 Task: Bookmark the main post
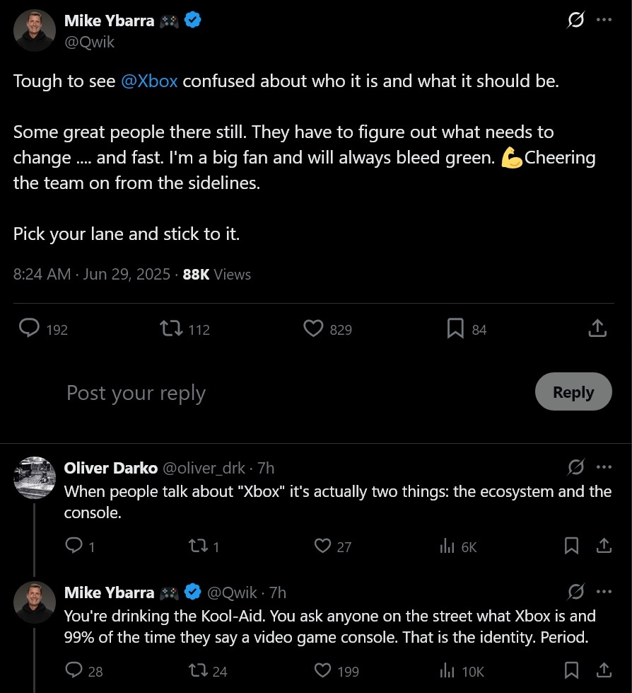point(455,329)
